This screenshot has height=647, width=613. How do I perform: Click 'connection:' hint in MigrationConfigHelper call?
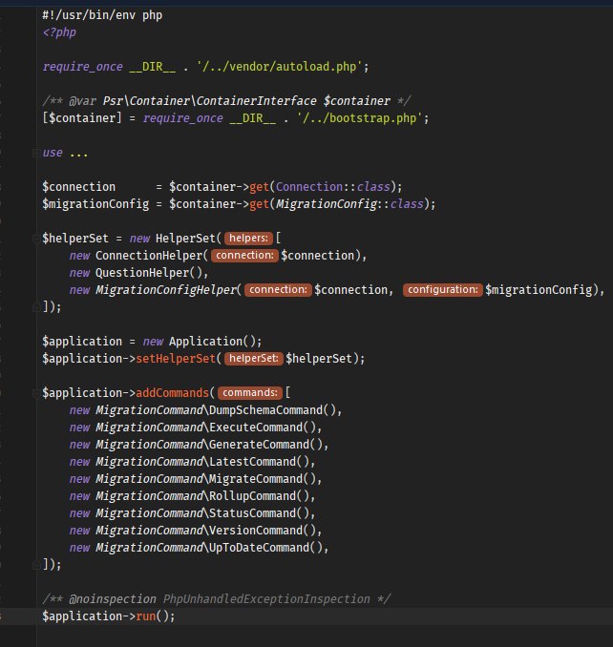(278, 290)
